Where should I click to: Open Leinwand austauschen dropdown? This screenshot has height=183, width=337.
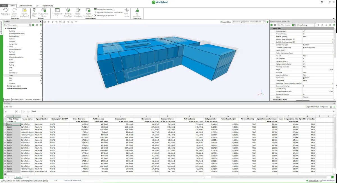click(x=104, y=9)
